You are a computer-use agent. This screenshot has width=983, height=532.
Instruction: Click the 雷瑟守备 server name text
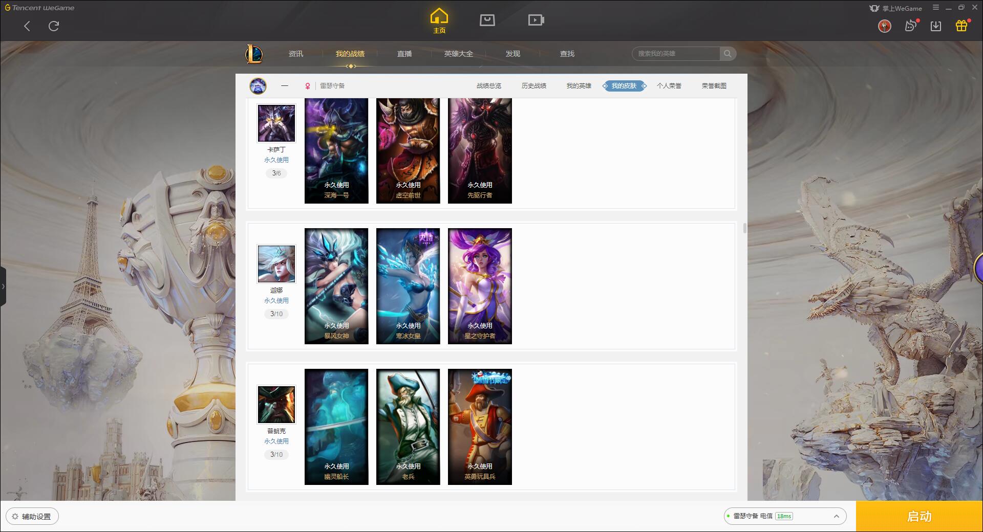(332, 86)
